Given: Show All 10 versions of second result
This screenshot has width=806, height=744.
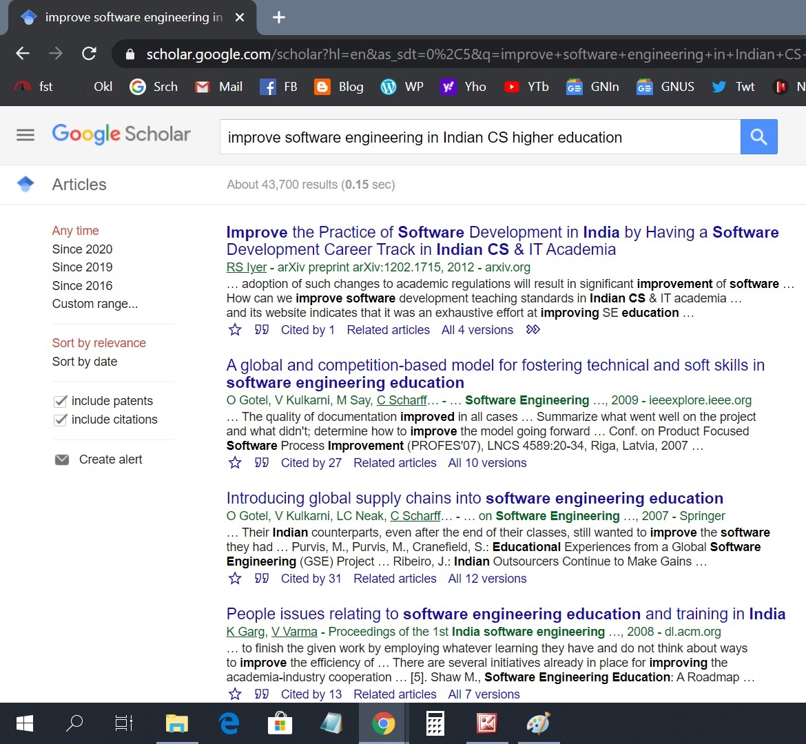Looking at the screenshot, I should pyautogui.click(x=487, y=463).
